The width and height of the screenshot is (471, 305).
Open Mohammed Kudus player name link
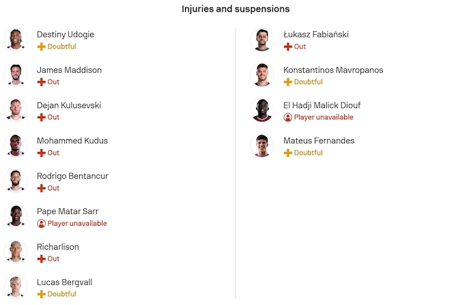click(72, 141)
